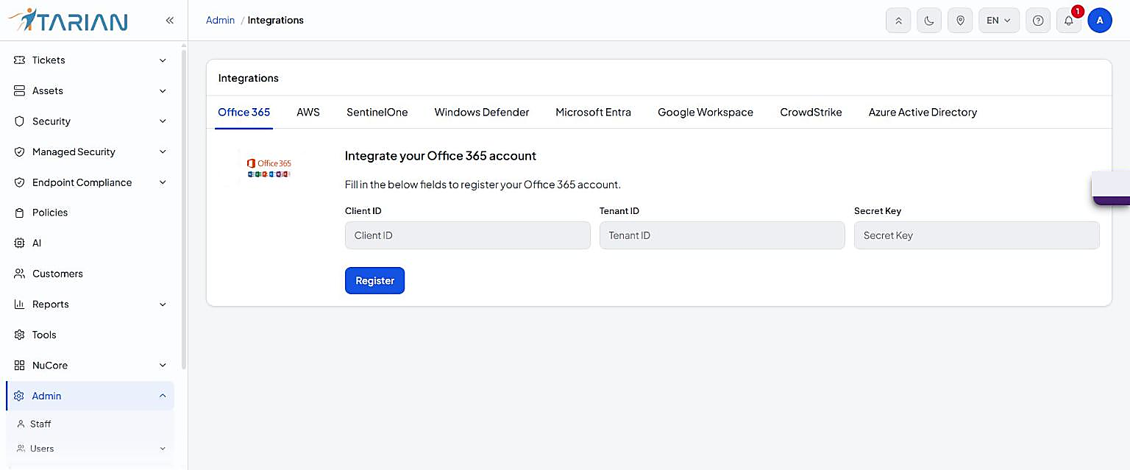
Task: Expand the Assets menu chevron
Action: [x=163, y=91]
